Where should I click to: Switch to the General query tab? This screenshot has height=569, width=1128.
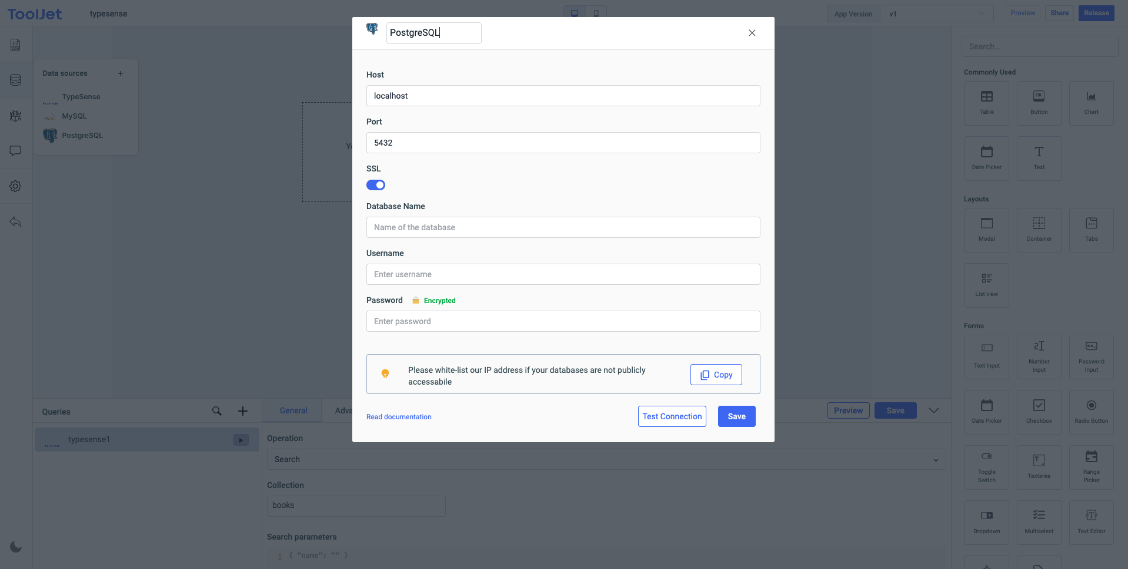[x=293, y=410]
